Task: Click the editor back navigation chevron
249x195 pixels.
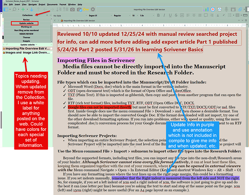Action: 55,20
